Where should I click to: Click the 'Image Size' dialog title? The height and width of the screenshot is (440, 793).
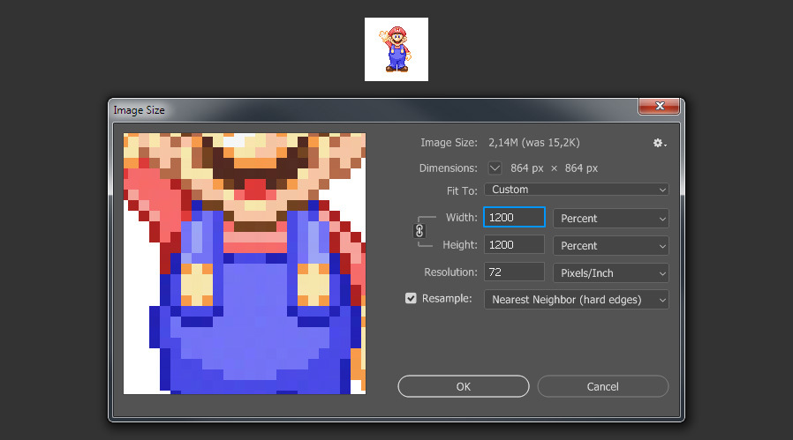139,110
